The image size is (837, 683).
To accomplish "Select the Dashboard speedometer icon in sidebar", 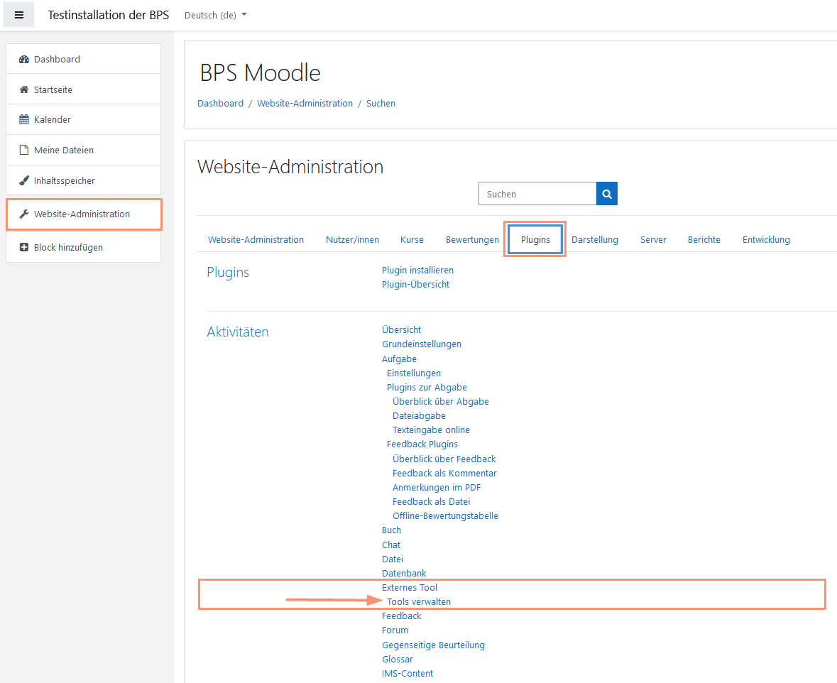I will 26,59.
